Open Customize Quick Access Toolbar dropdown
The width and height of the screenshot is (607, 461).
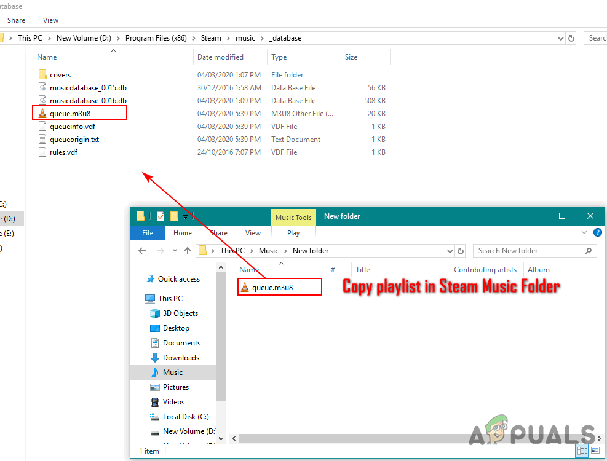coord(186,217)
